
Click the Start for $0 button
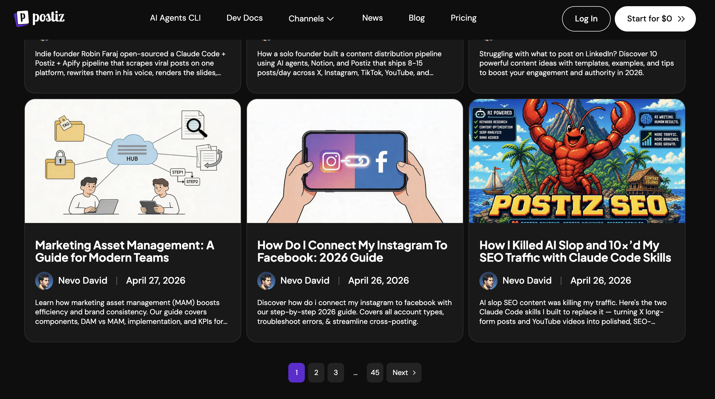[655, 19]
